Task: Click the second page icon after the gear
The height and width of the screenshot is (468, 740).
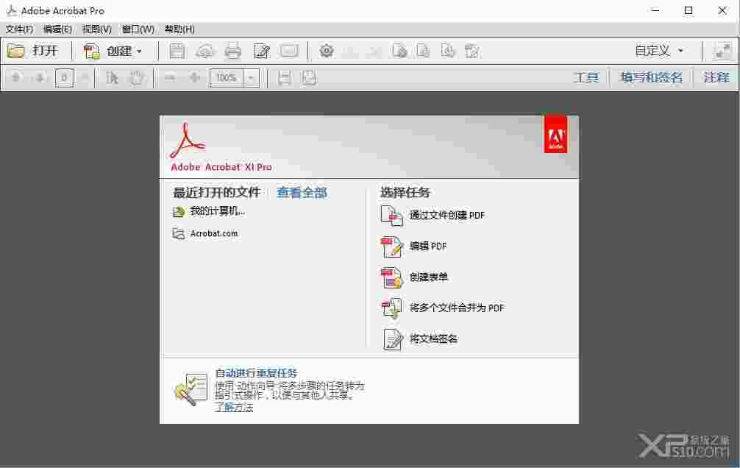Action: (x=423, y=51)
